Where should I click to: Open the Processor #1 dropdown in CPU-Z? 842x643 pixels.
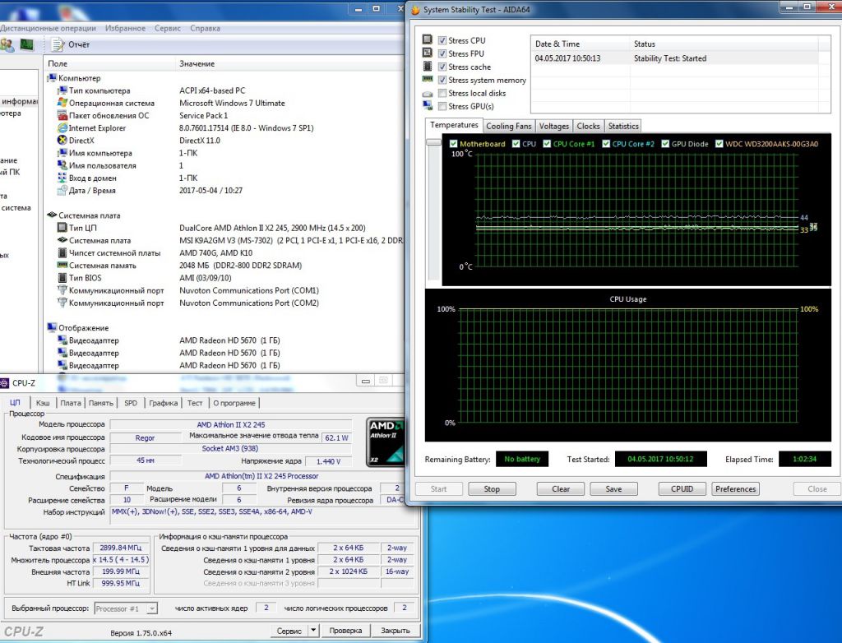click(152, 608)
